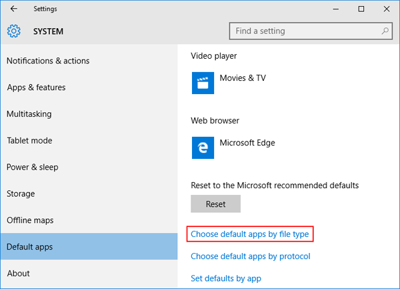Open the About page
Screen dimensions: 400x289
[18, 273]
